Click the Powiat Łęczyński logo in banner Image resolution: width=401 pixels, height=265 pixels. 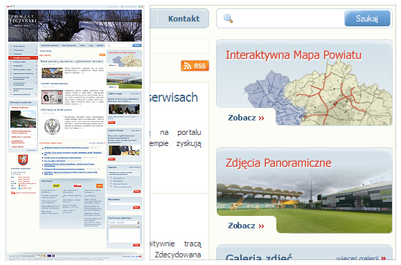24,21
